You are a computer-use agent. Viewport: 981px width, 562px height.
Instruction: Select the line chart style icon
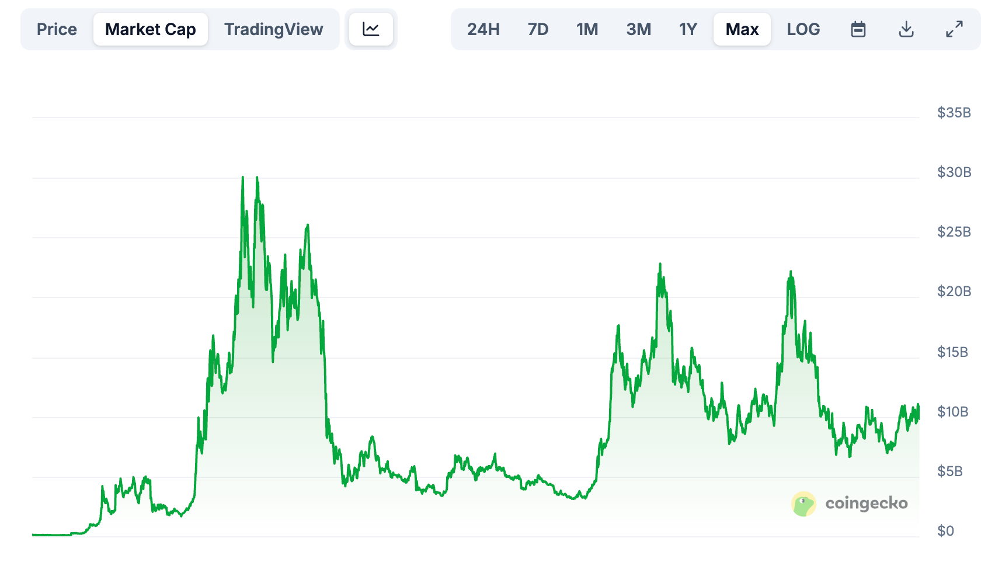371,29
